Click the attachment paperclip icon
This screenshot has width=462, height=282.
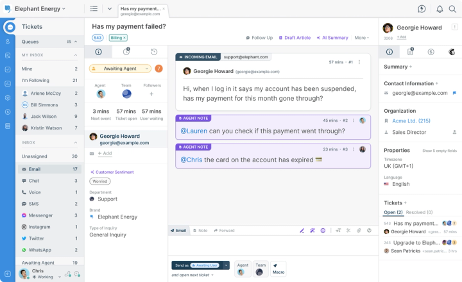359,231
